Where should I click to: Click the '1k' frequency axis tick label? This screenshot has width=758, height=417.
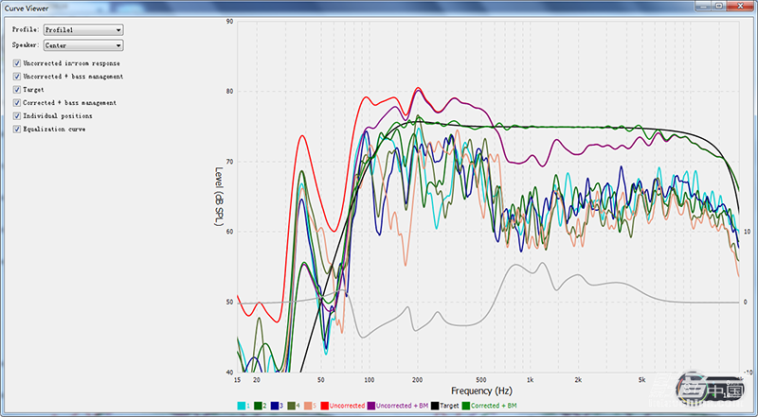tap(531, 380)
